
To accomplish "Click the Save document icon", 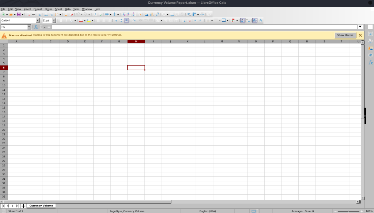I will (18, 15).
